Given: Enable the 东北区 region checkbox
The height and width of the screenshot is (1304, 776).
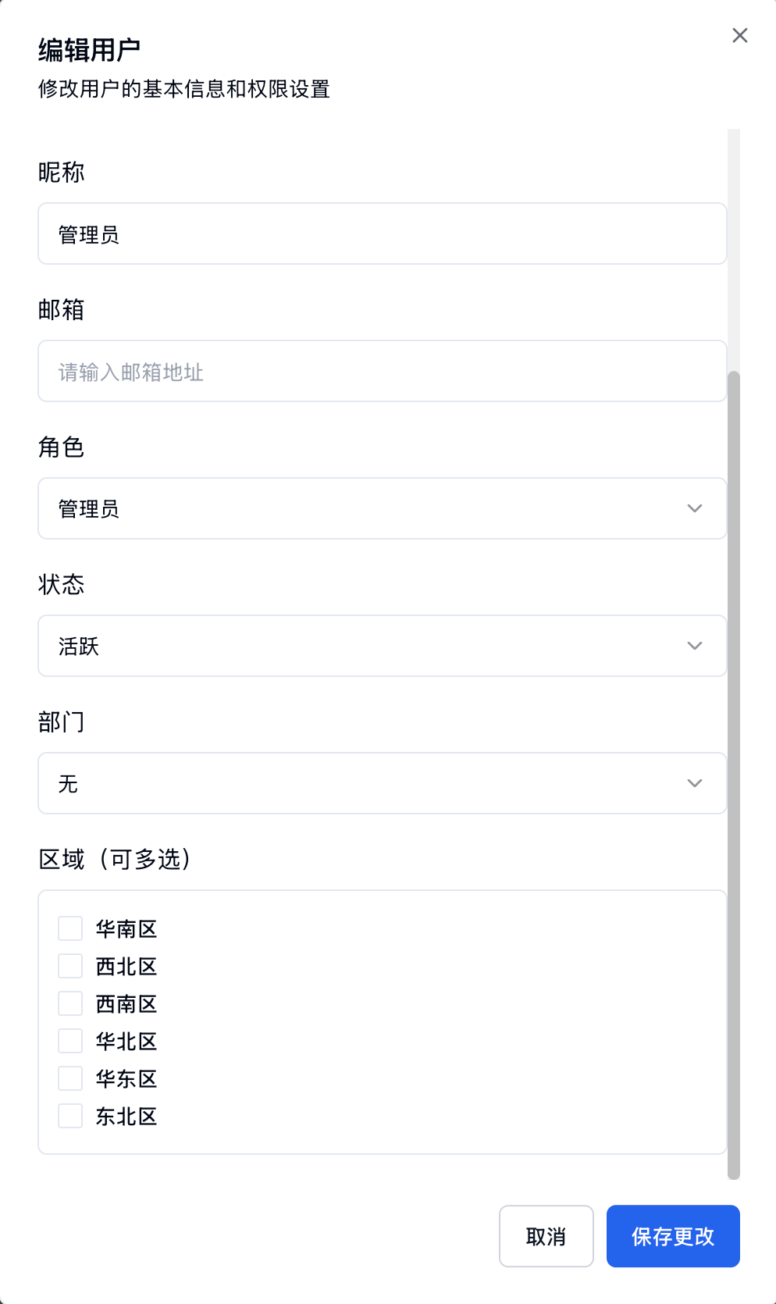Looking at the screenshot, I should 69,1116.
